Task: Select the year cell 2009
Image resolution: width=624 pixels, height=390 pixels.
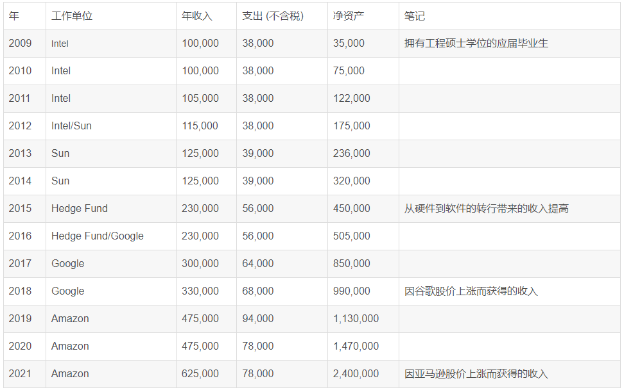Action: [x=21, y=44]
